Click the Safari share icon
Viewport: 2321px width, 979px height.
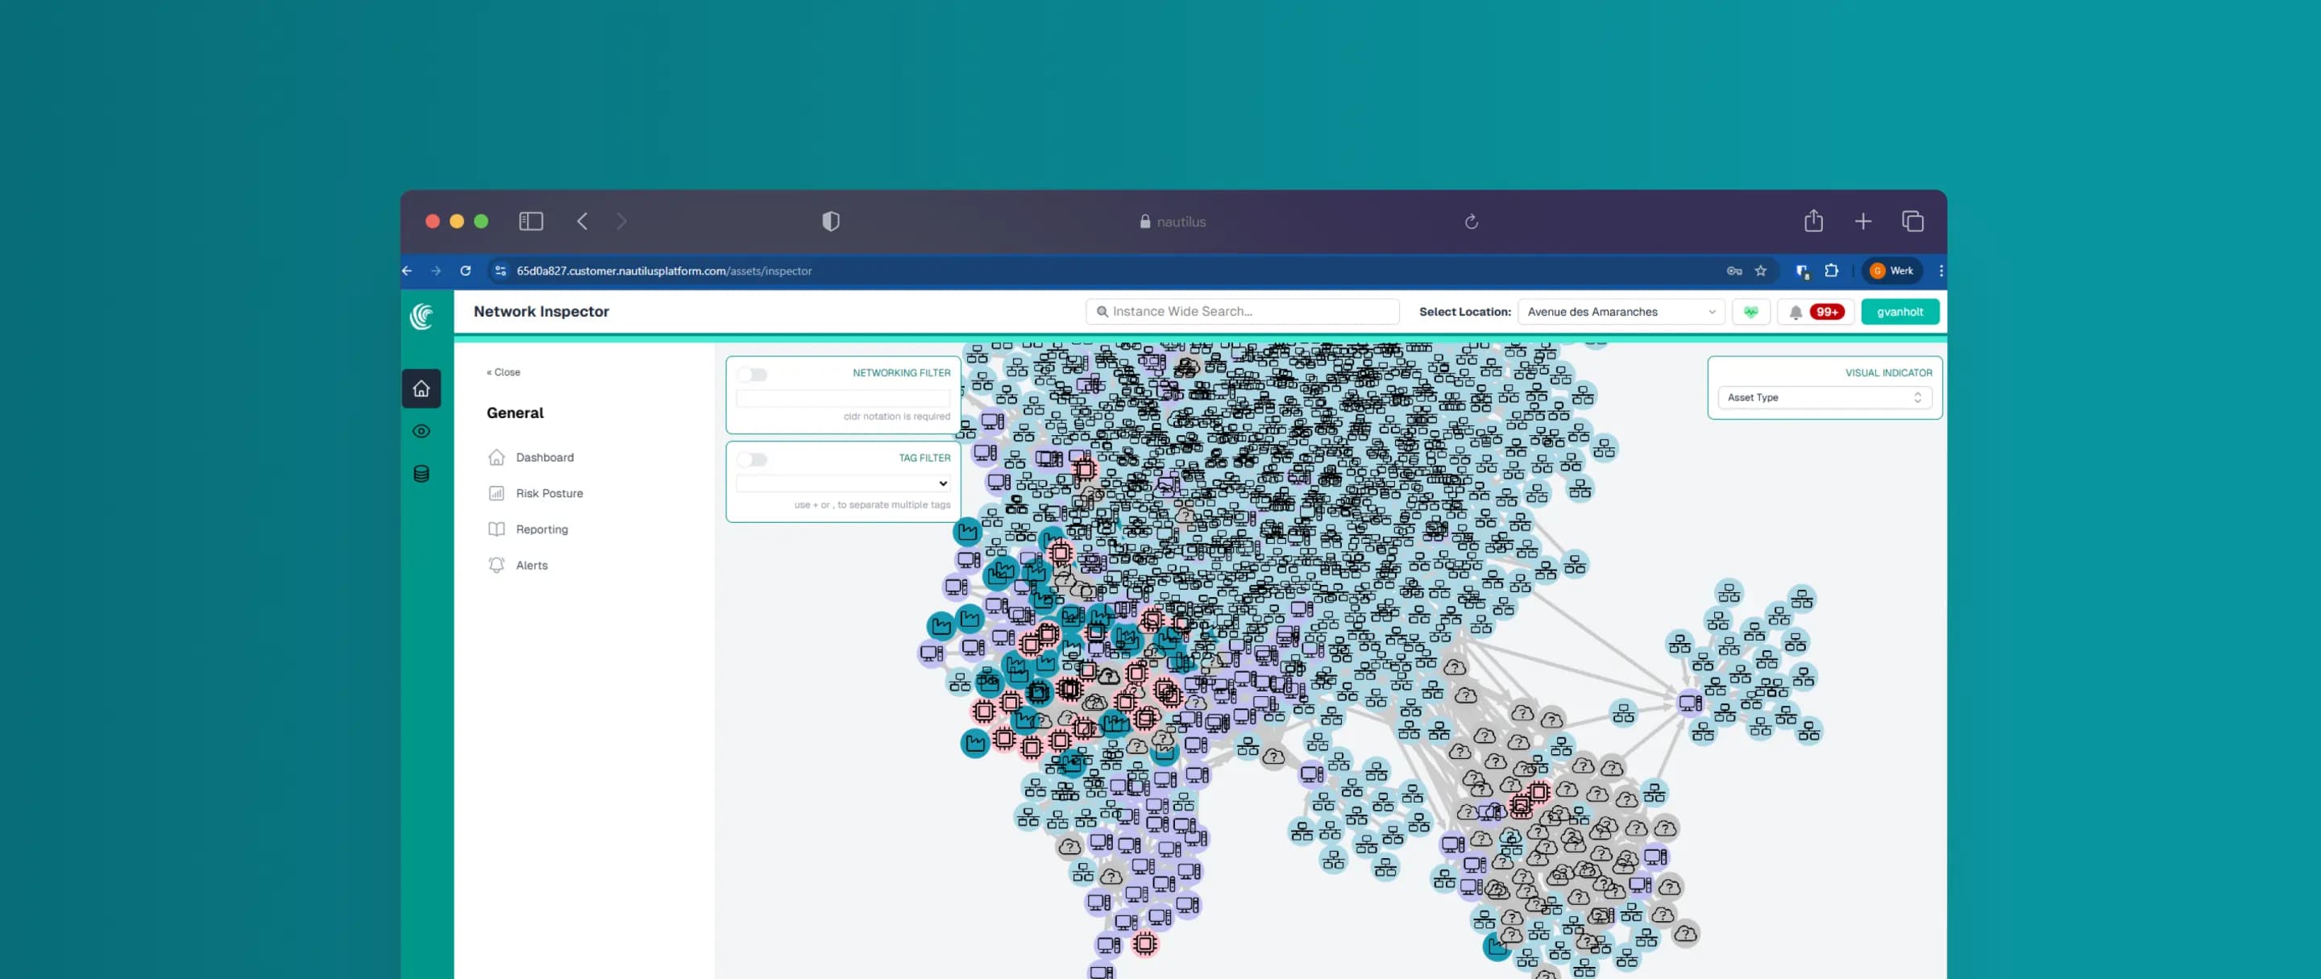(x=1812, y=222)
